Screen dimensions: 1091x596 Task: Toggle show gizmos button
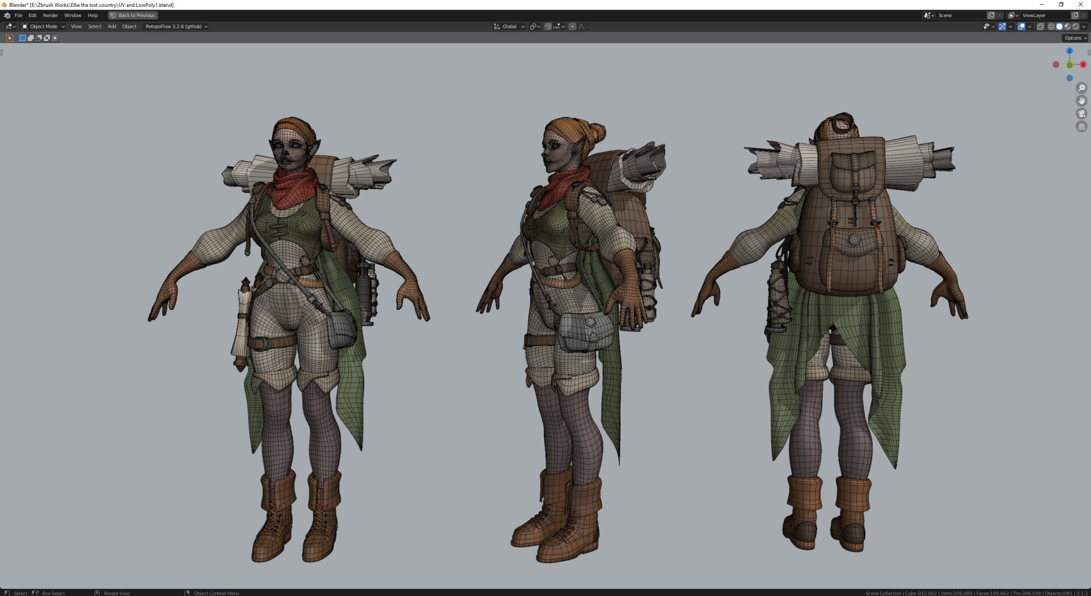click(x=1002, y=27)
